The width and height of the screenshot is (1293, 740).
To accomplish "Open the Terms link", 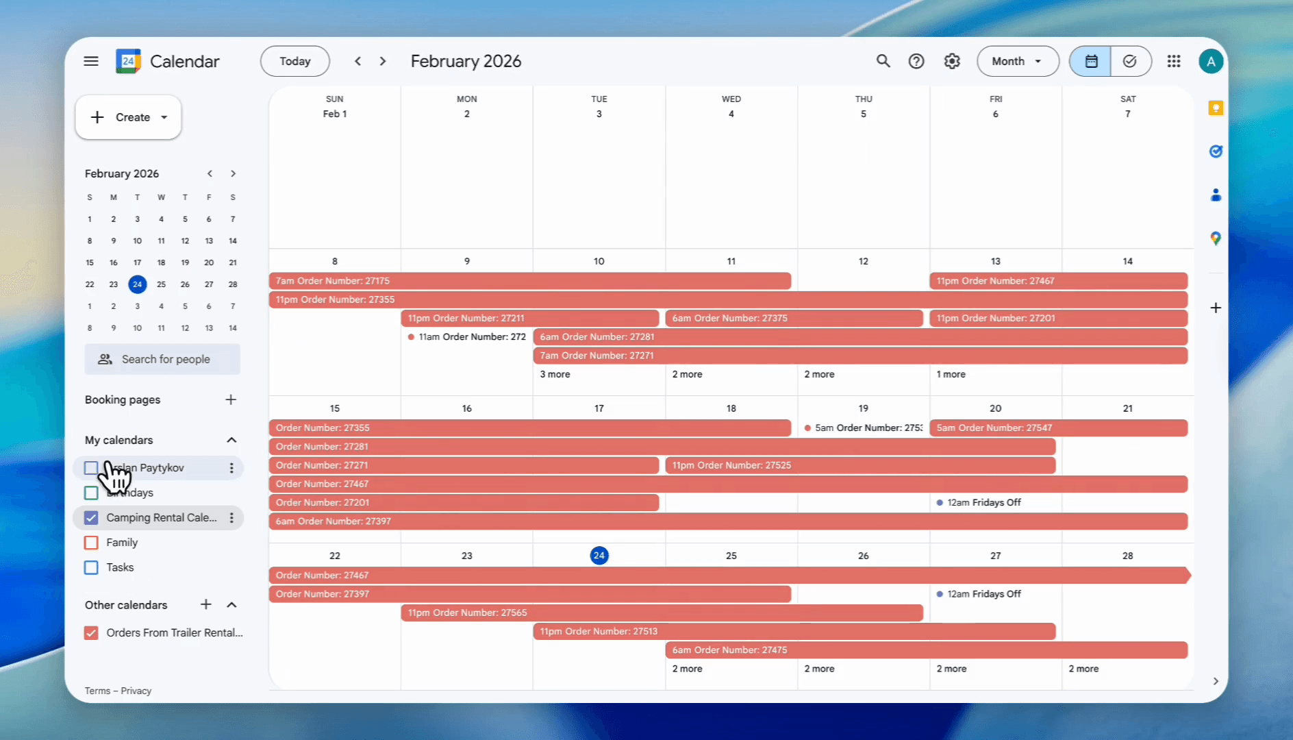I will point(97,691).
